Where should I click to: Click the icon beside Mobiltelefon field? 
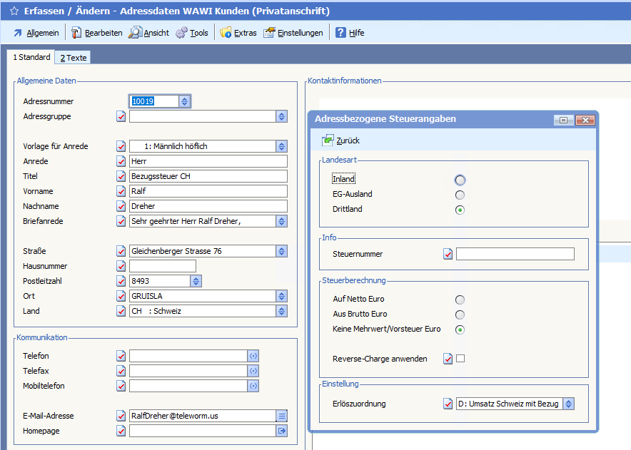(253, 386)
